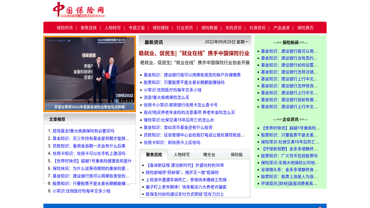Screen dimensions: 370x208
Task: Open 行业资讯 navigation item
Action: [x=185, y=28]
